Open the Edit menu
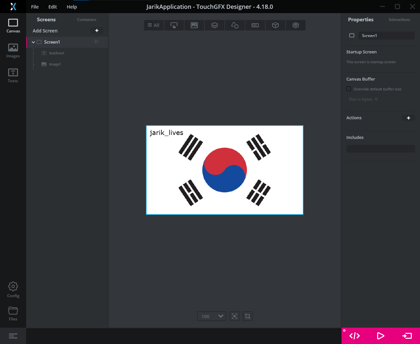The height and width of the screenshot is (344, 420). [x=53, y=7]
